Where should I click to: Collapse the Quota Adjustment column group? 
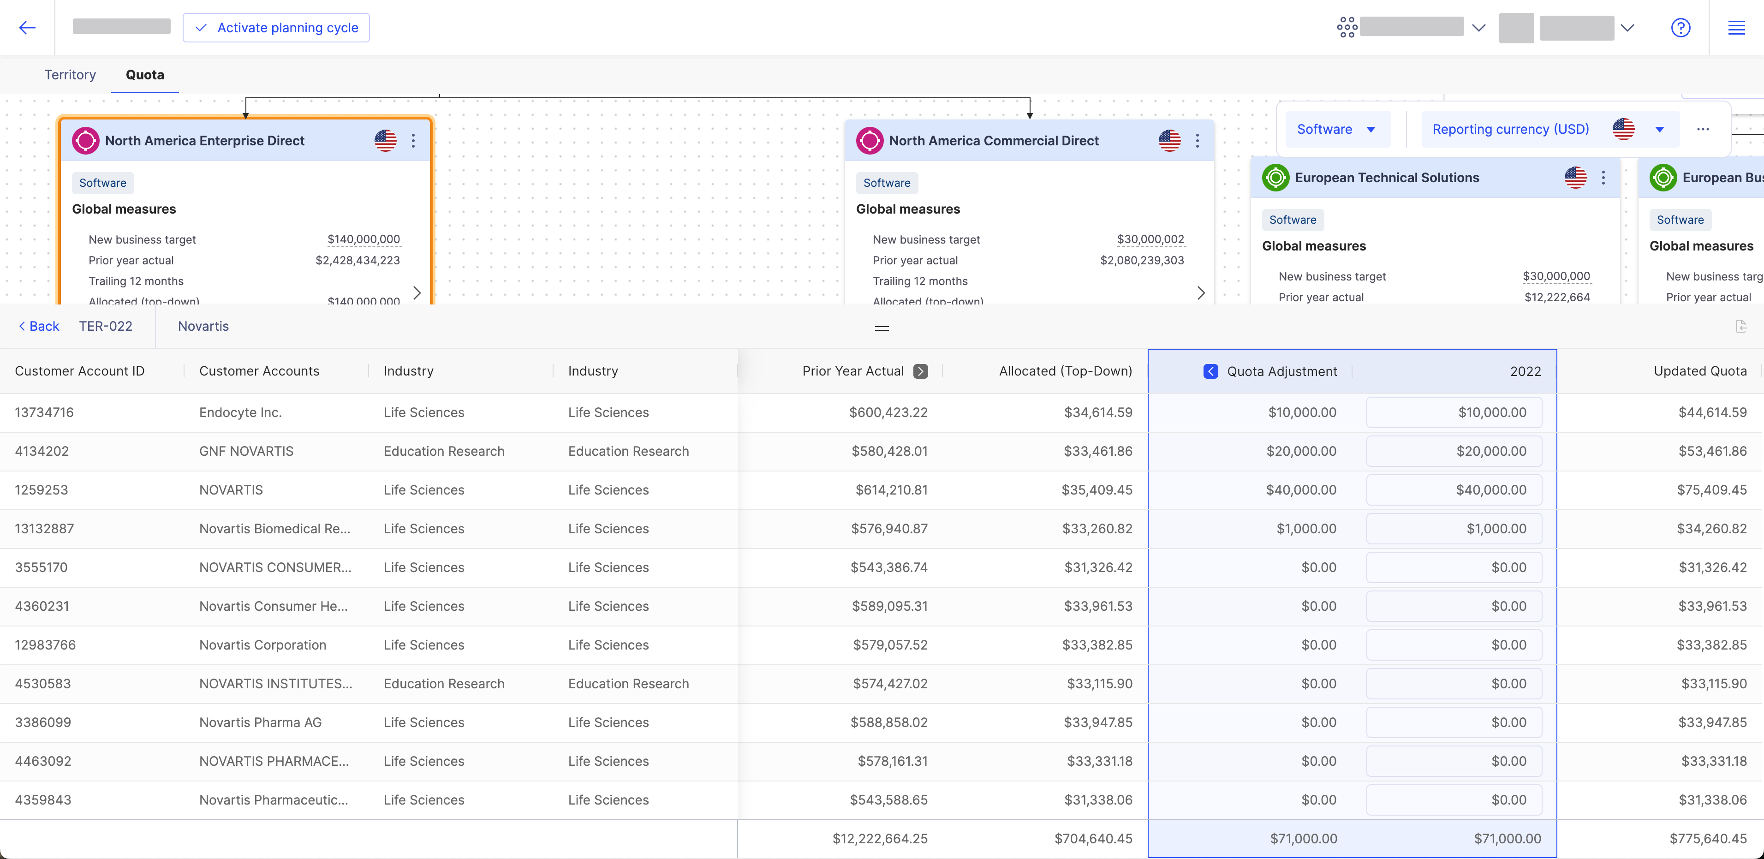pos(1211,371)
